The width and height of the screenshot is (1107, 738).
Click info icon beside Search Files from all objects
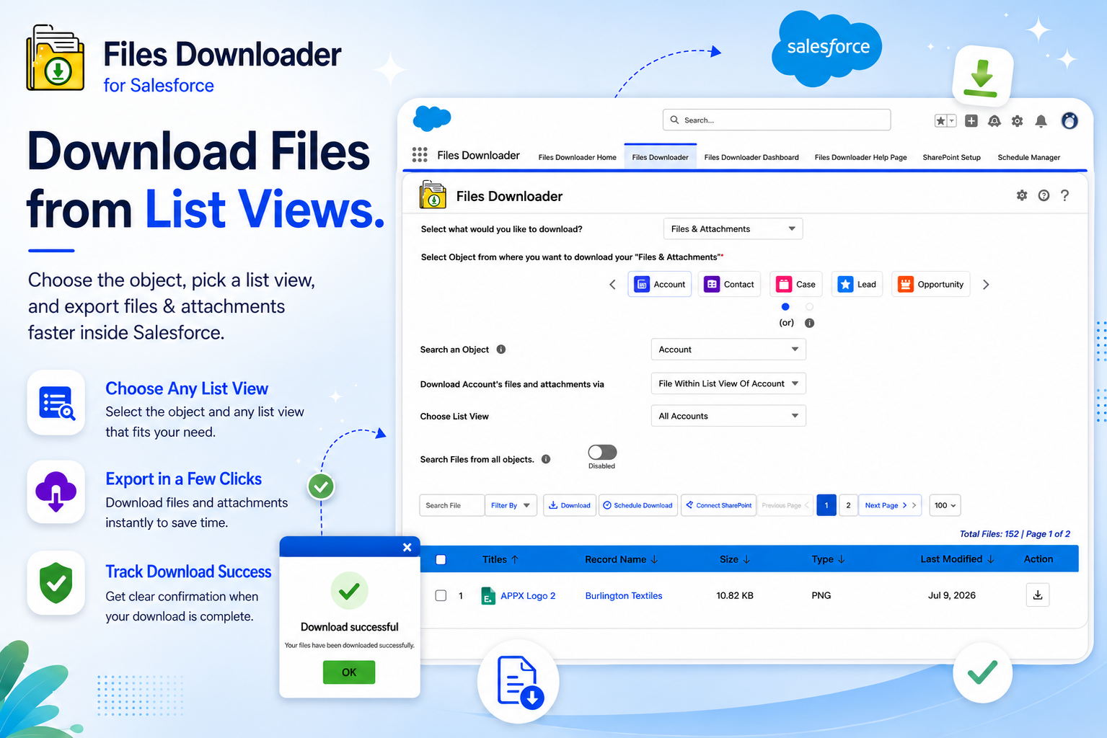point(546,459)
